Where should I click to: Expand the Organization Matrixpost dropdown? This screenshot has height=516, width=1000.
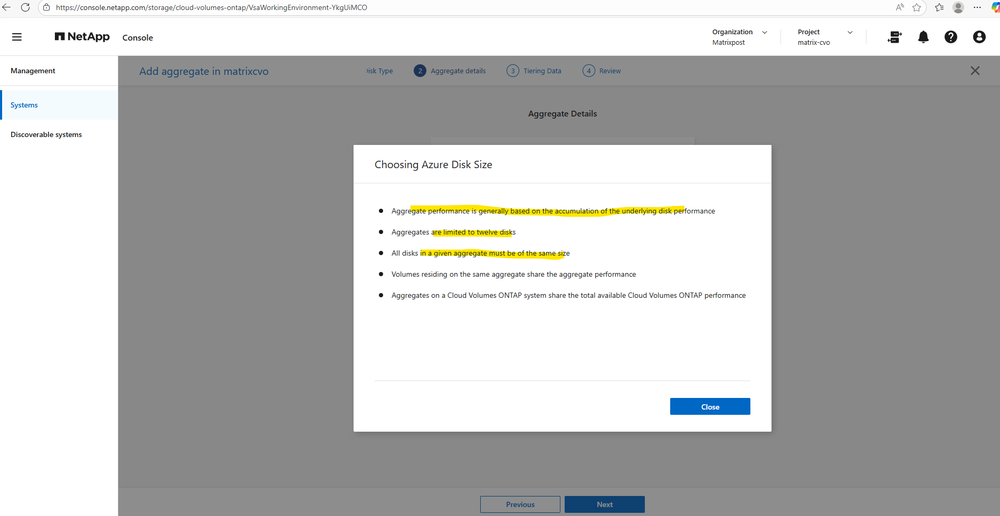740,37
